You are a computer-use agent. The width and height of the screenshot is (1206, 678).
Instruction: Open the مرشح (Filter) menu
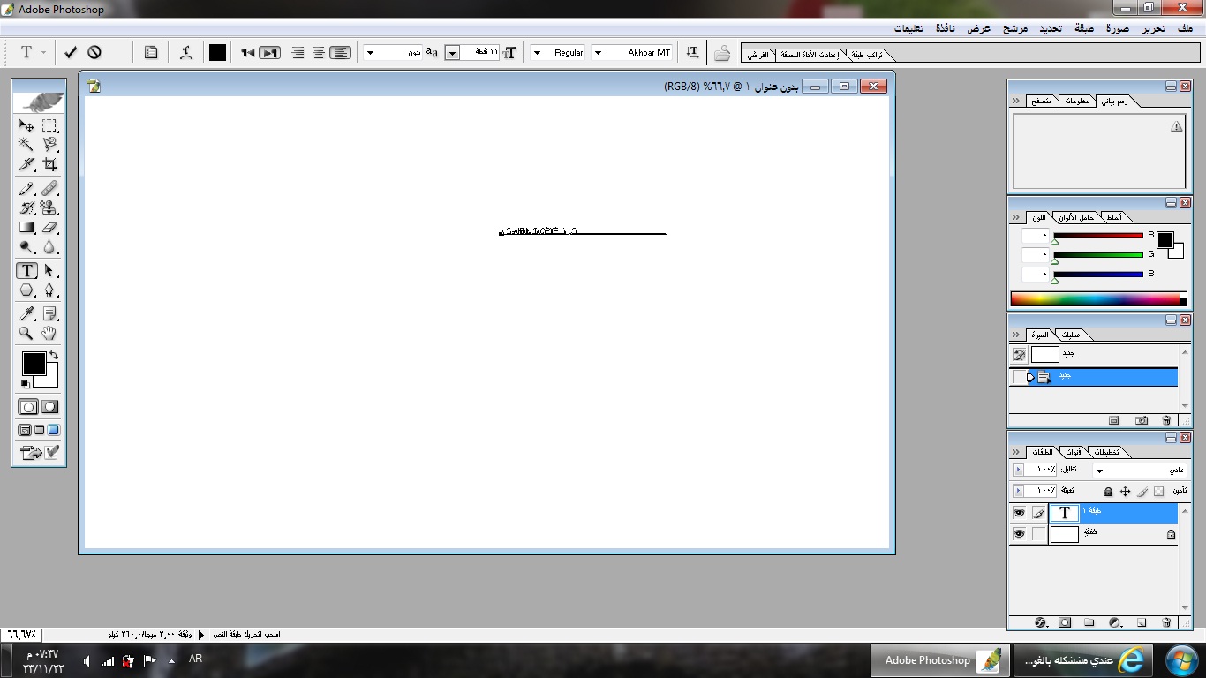[1014, 28]
